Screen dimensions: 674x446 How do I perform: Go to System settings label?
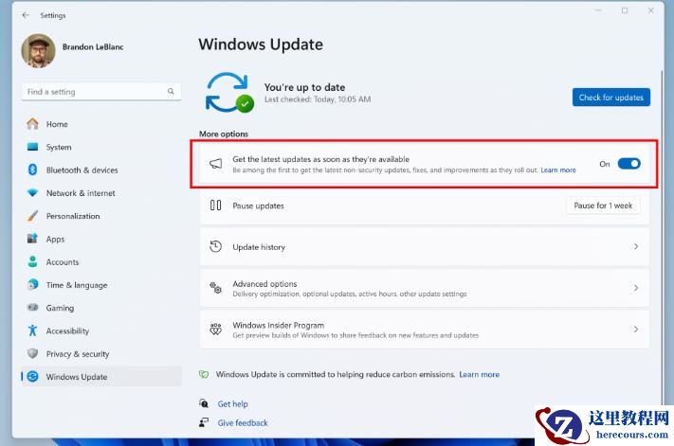[x=59, y=147]
